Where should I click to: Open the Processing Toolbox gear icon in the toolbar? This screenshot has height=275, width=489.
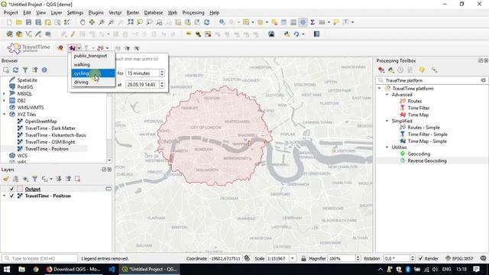tap(303, 22)
